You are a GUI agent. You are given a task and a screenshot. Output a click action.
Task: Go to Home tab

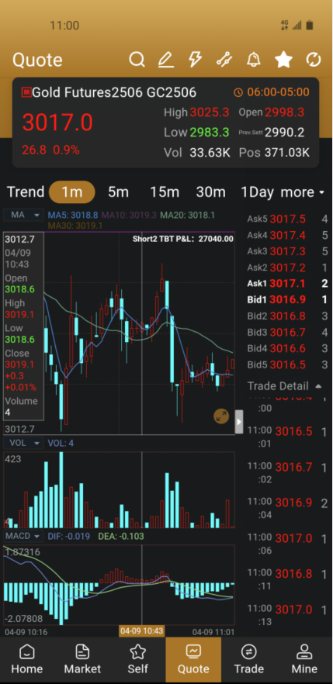tap(27, 659)
